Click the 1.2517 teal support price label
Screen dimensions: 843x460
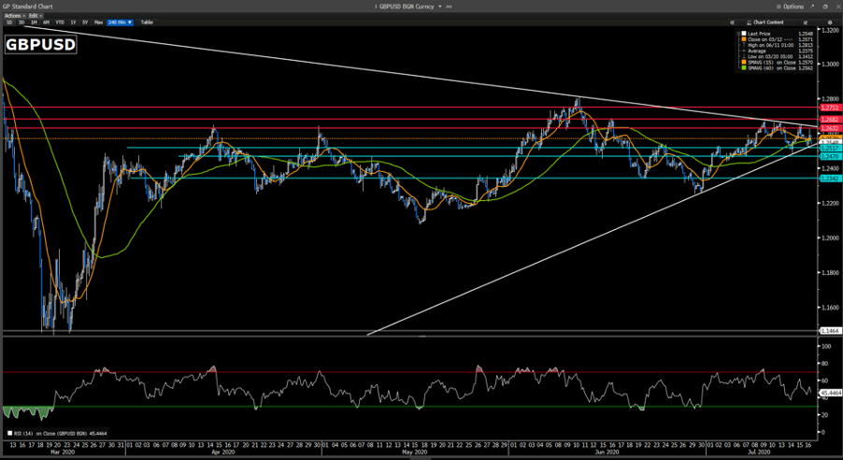pyautogui.click(x=830, y=148)
